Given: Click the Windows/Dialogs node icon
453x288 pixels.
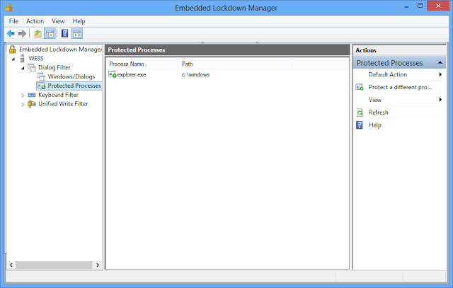Looking at the screenshot, I should [x=41, y=76].
